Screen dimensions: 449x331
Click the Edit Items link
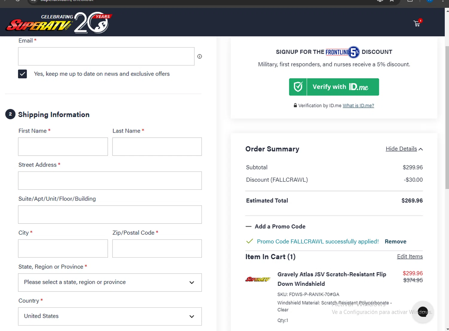coord(410,256)
